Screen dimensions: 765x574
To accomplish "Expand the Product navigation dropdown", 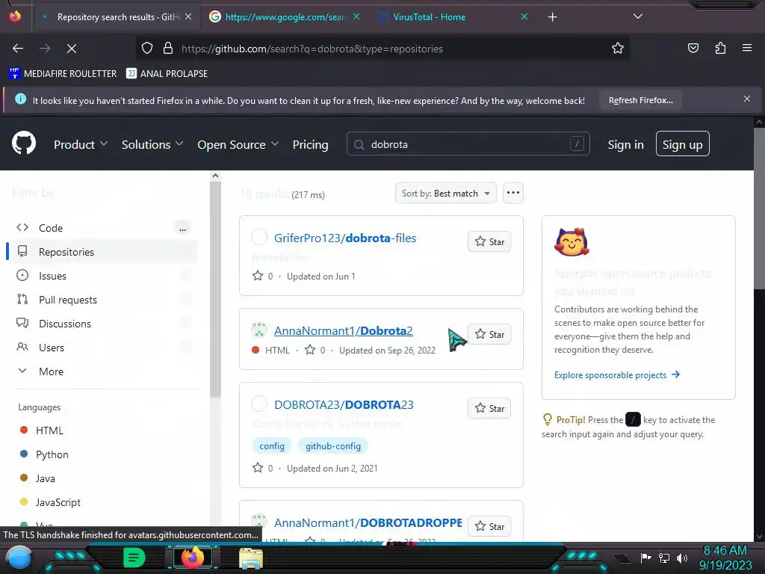I will 81,144.
